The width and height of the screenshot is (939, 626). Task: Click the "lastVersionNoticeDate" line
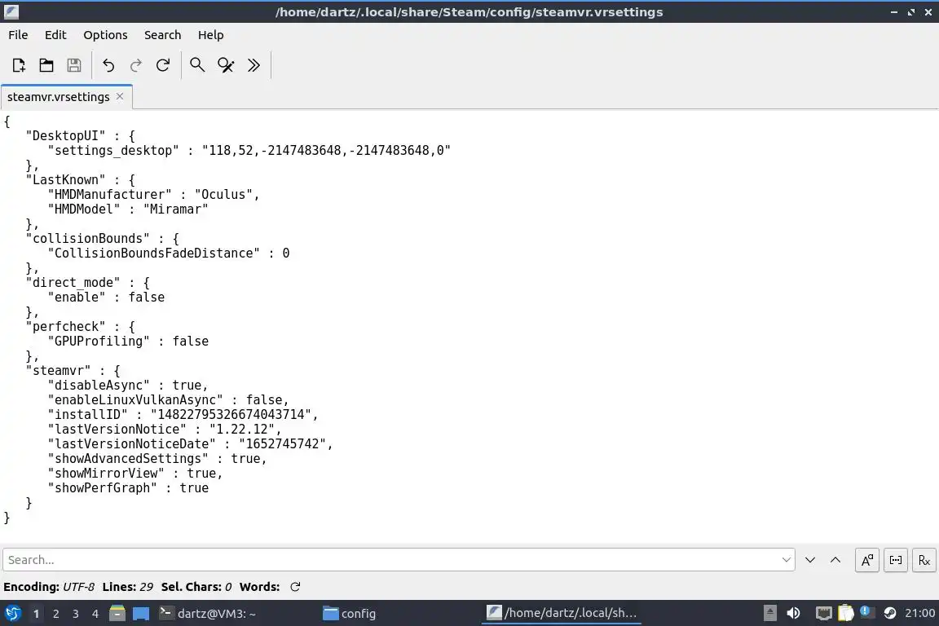(x=191, y=444)
